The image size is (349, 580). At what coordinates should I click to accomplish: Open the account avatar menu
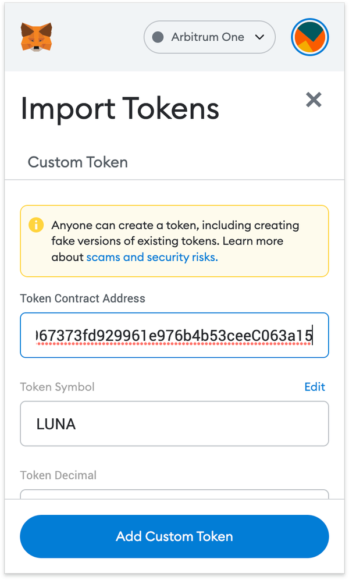tap(310, 37)
